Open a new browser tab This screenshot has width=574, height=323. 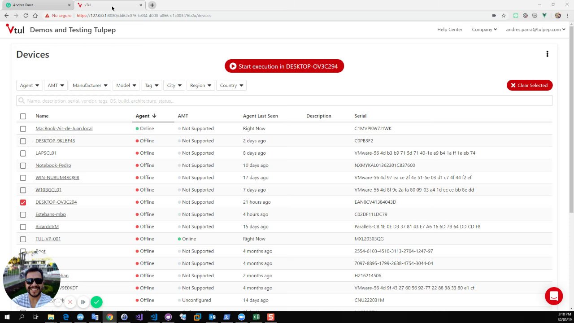point(152,5)
